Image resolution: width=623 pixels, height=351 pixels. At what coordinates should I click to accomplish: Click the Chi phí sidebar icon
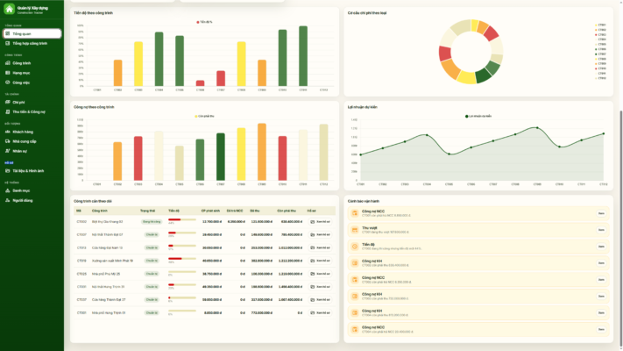click(8, 103)
